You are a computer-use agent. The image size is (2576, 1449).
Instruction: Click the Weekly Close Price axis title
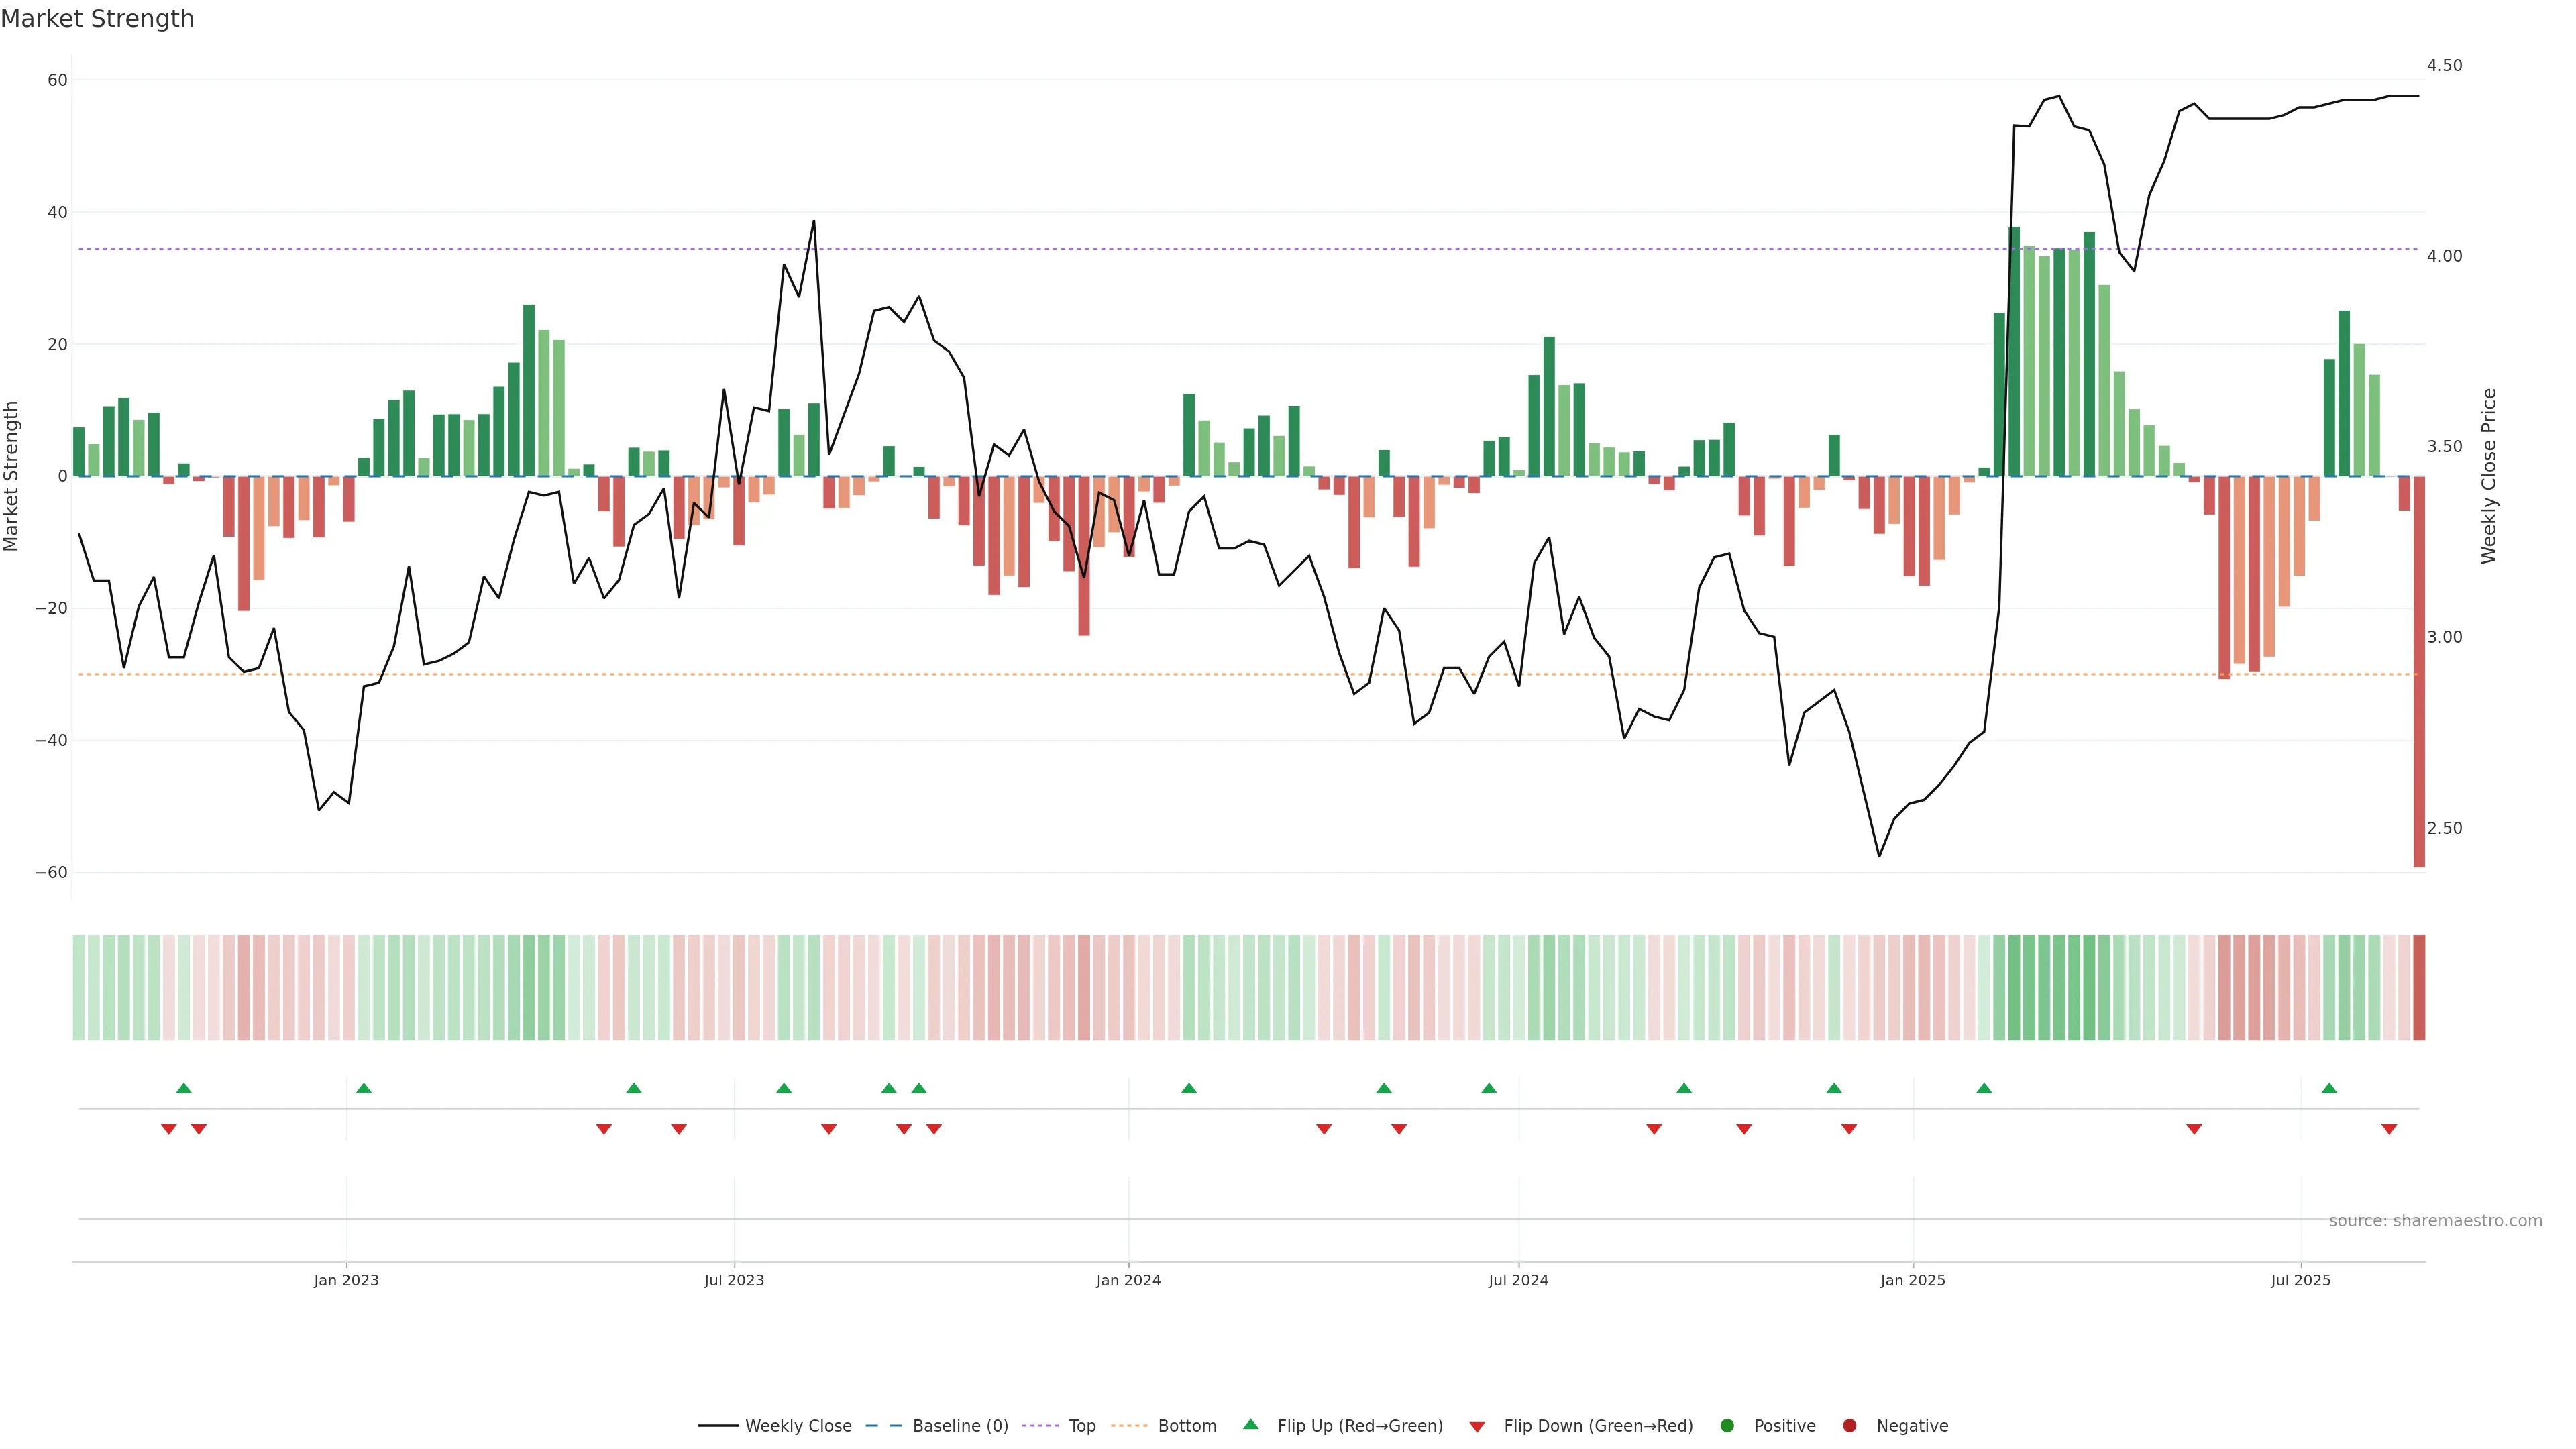[2489, 476]
